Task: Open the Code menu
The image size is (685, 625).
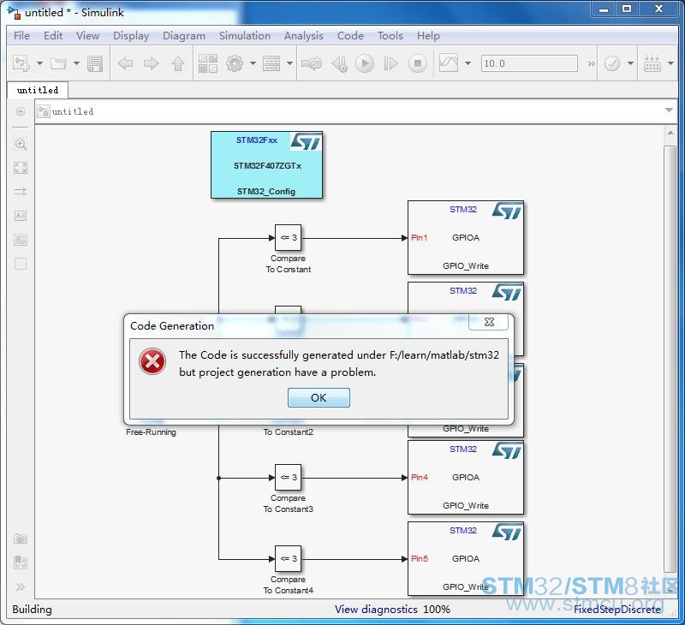Action: (x=350, y=36)
